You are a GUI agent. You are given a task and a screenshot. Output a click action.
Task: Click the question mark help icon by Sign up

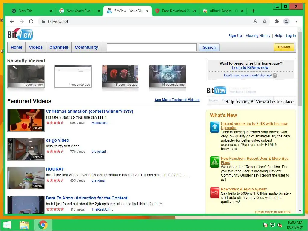tap(275, 75)
